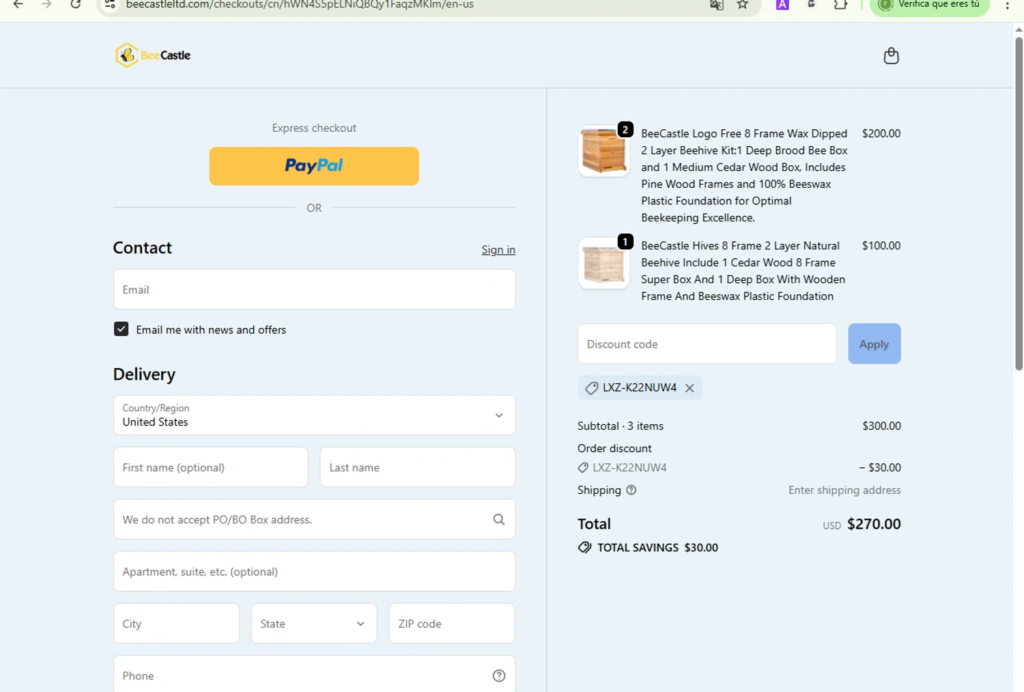Open the State dropdown
The width and height of the screenshot is (1024, 692).
tap(314, 623)
